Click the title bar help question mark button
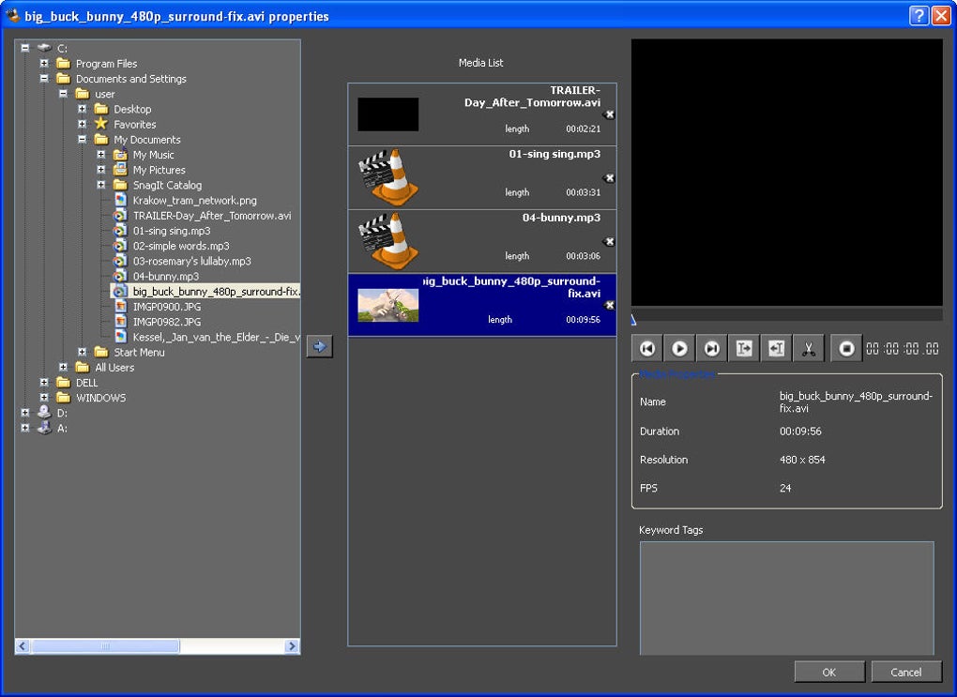 coord(919,16)
